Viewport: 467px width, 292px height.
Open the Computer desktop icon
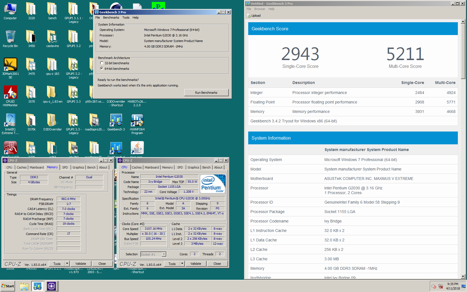(x=10, y=11)
